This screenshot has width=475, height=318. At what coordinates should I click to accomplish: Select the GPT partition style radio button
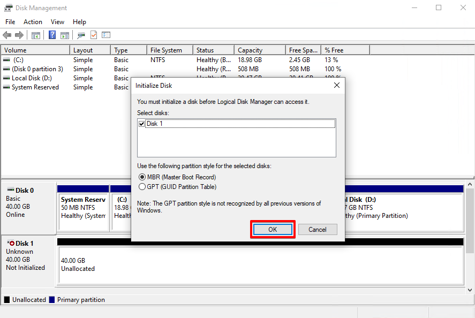pos(142,186)
